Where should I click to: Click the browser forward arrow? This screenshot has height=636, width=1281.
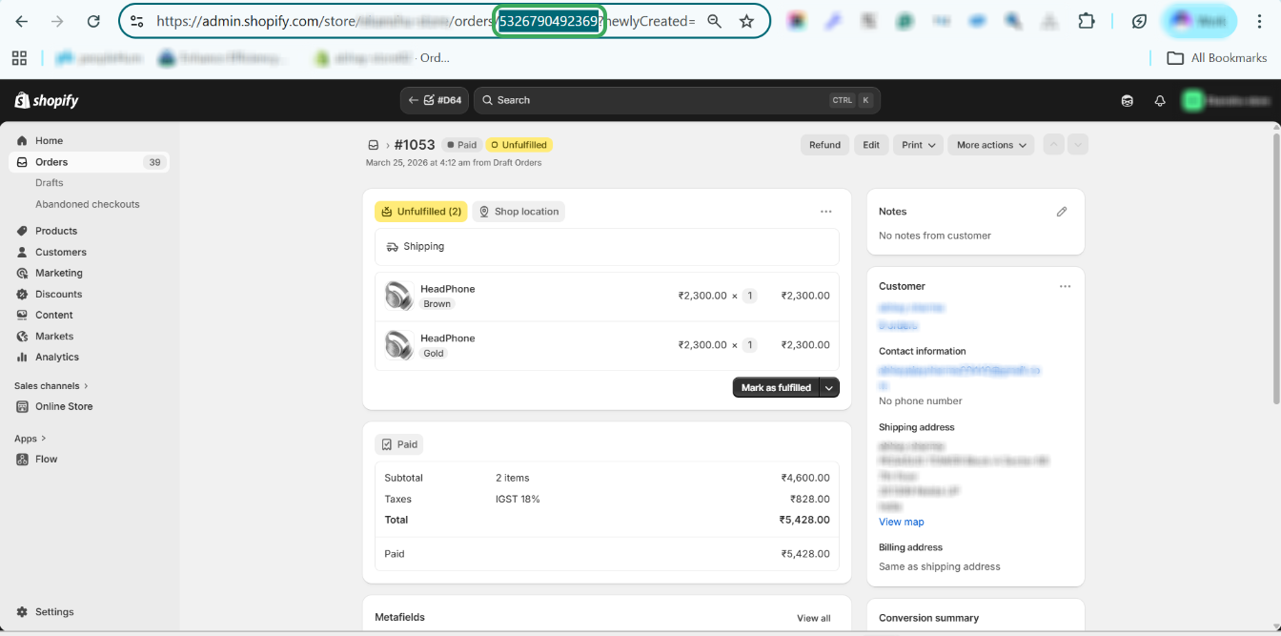point(57,21)
